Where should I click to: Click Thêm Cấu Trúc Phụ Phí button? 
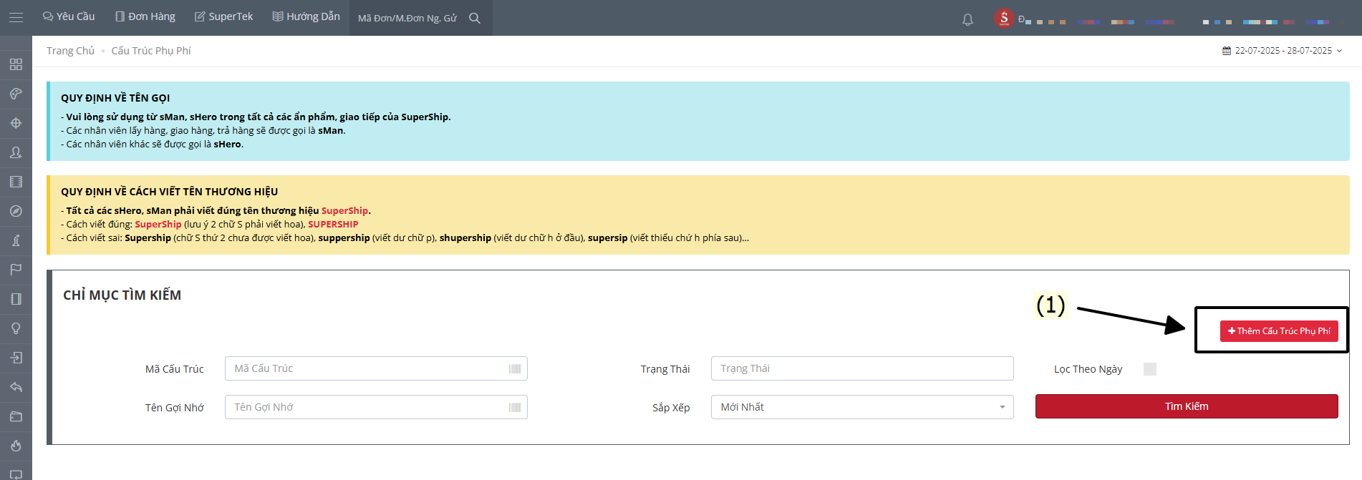[x=1279, y=331]
